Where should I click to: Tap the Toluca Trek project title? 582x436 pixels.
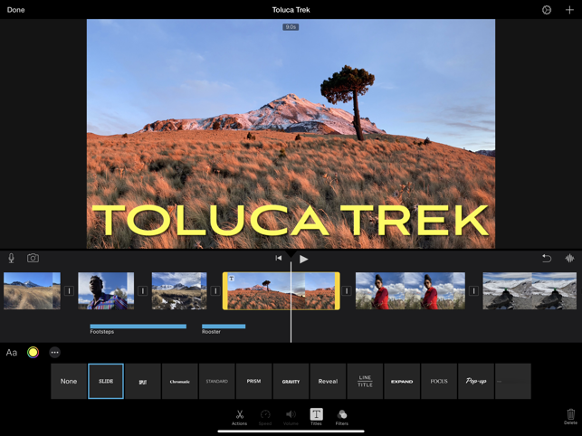click(x=291, y=10)
